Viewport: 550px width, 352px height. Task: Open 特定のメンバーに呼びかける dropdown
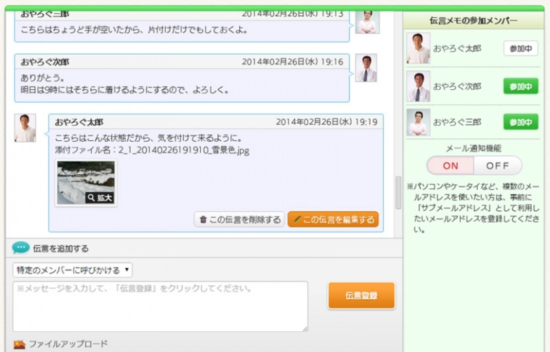pyautogui.click(x=72, y=270)
